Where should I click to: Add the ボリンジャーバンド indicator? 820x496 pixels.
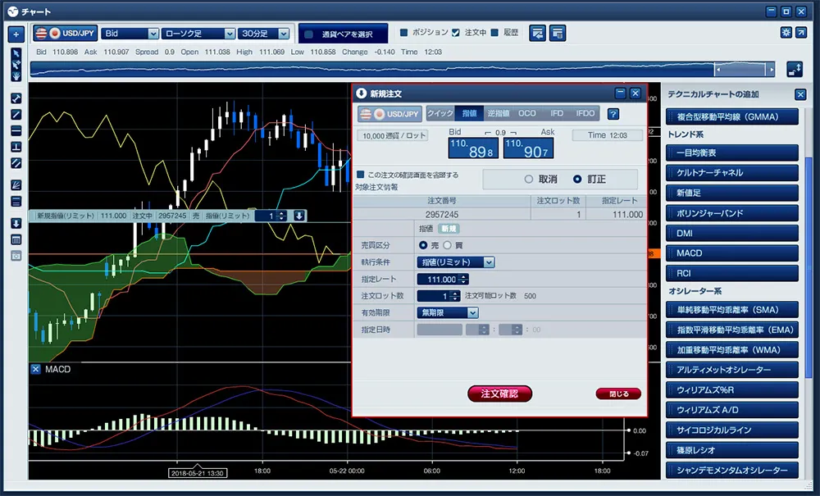coord(731,213)
